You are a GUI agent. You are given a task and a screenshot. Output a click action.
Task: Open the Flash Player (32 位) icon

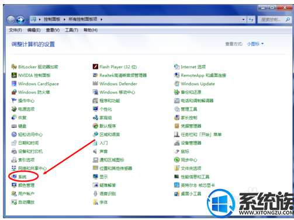(x=95, y=67)
